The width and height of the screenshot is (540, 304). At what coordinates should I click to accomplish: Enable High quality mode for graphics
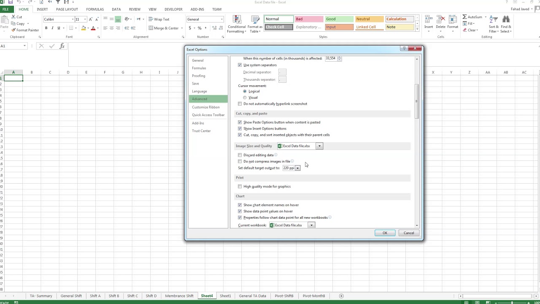pos(240,187)
